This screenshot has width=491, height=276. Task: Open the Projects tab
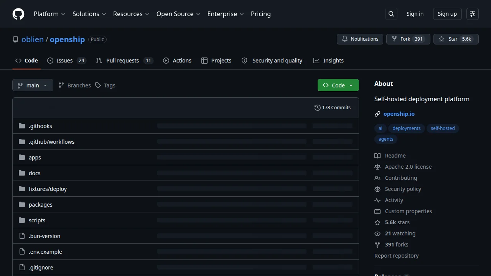216,61
